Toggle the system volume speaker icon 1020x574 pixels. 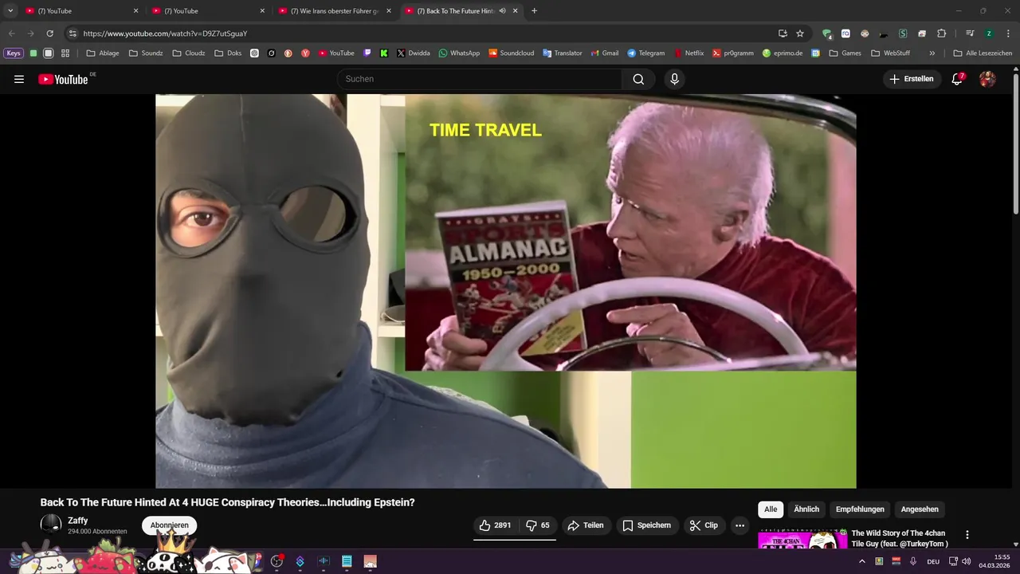pyautogui.click(x=966, y=561)
